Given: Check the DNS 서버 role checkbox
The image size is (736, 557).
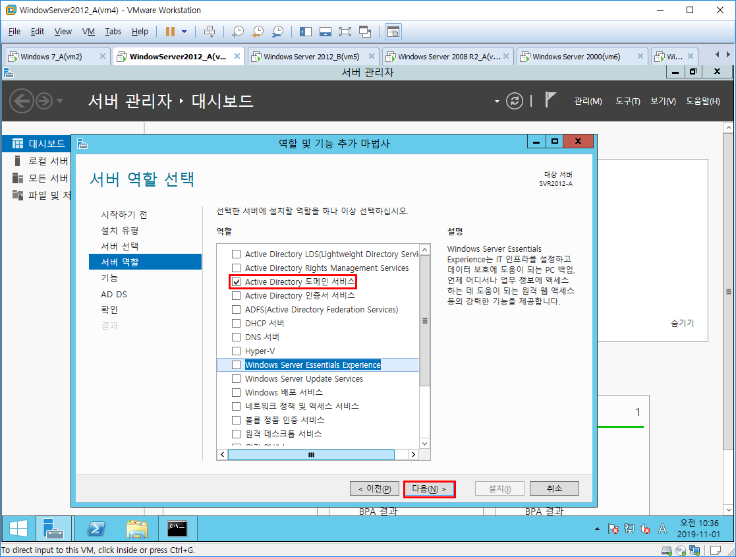Looking at the screenshot, I should tap(236, 337).
